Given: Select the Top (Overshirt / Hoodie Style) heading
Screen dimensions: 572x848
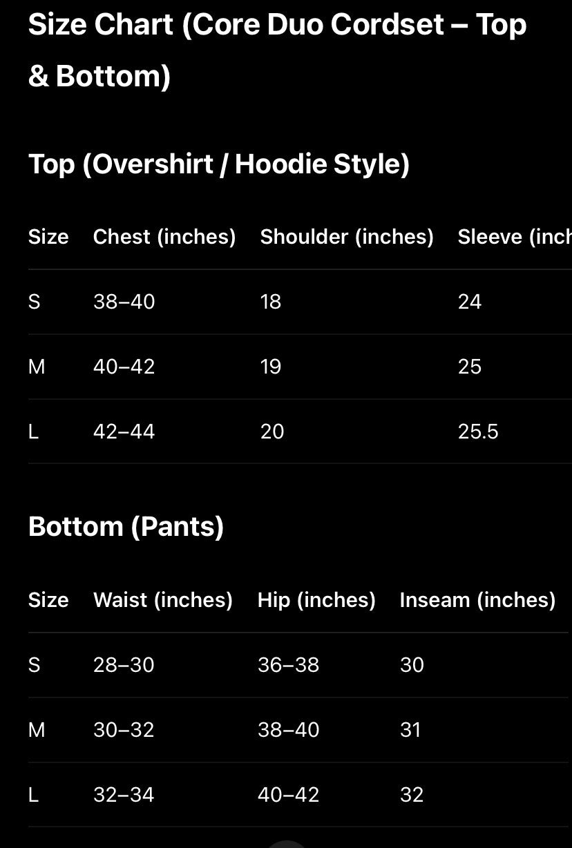Looking at the screenshot, I should (218, 164).
